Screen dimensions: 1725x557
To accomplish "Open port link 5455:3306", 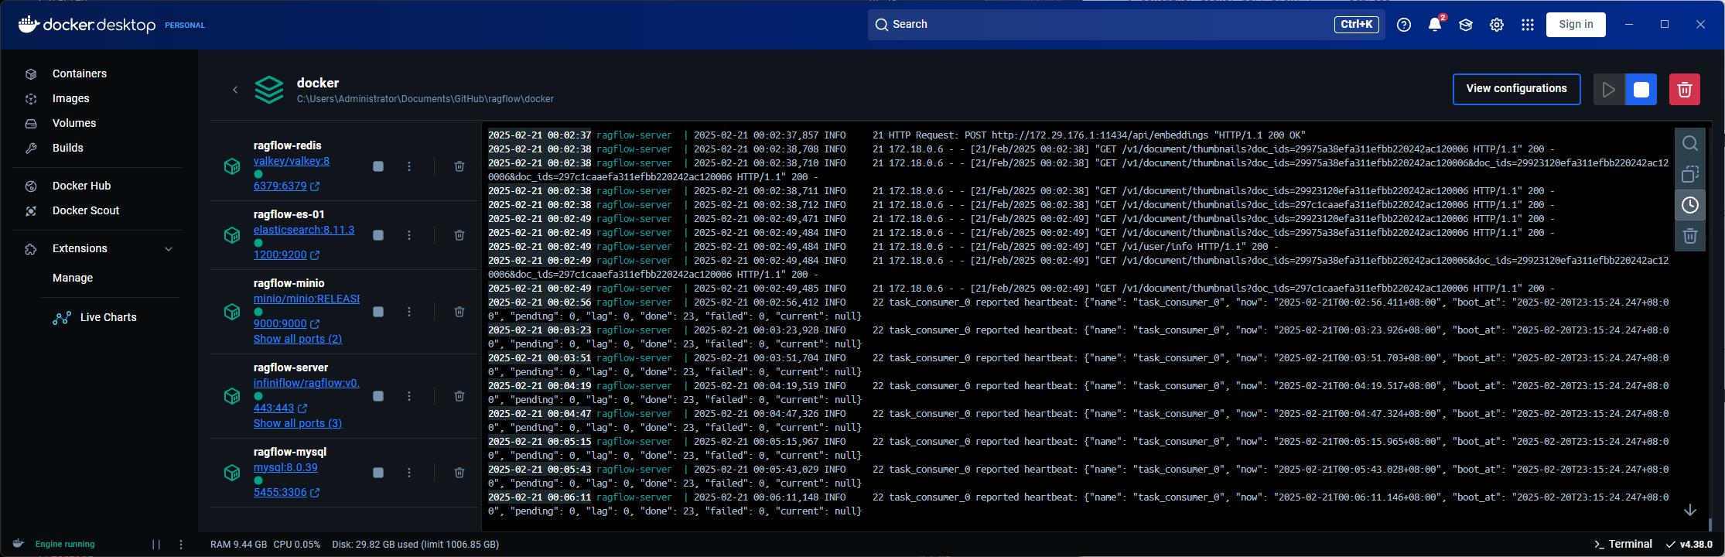I will click(x=280, y=492).
